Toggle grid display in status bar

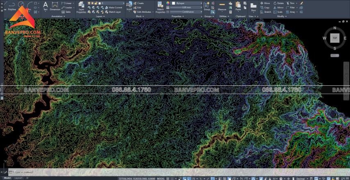(x=168, y=178)
